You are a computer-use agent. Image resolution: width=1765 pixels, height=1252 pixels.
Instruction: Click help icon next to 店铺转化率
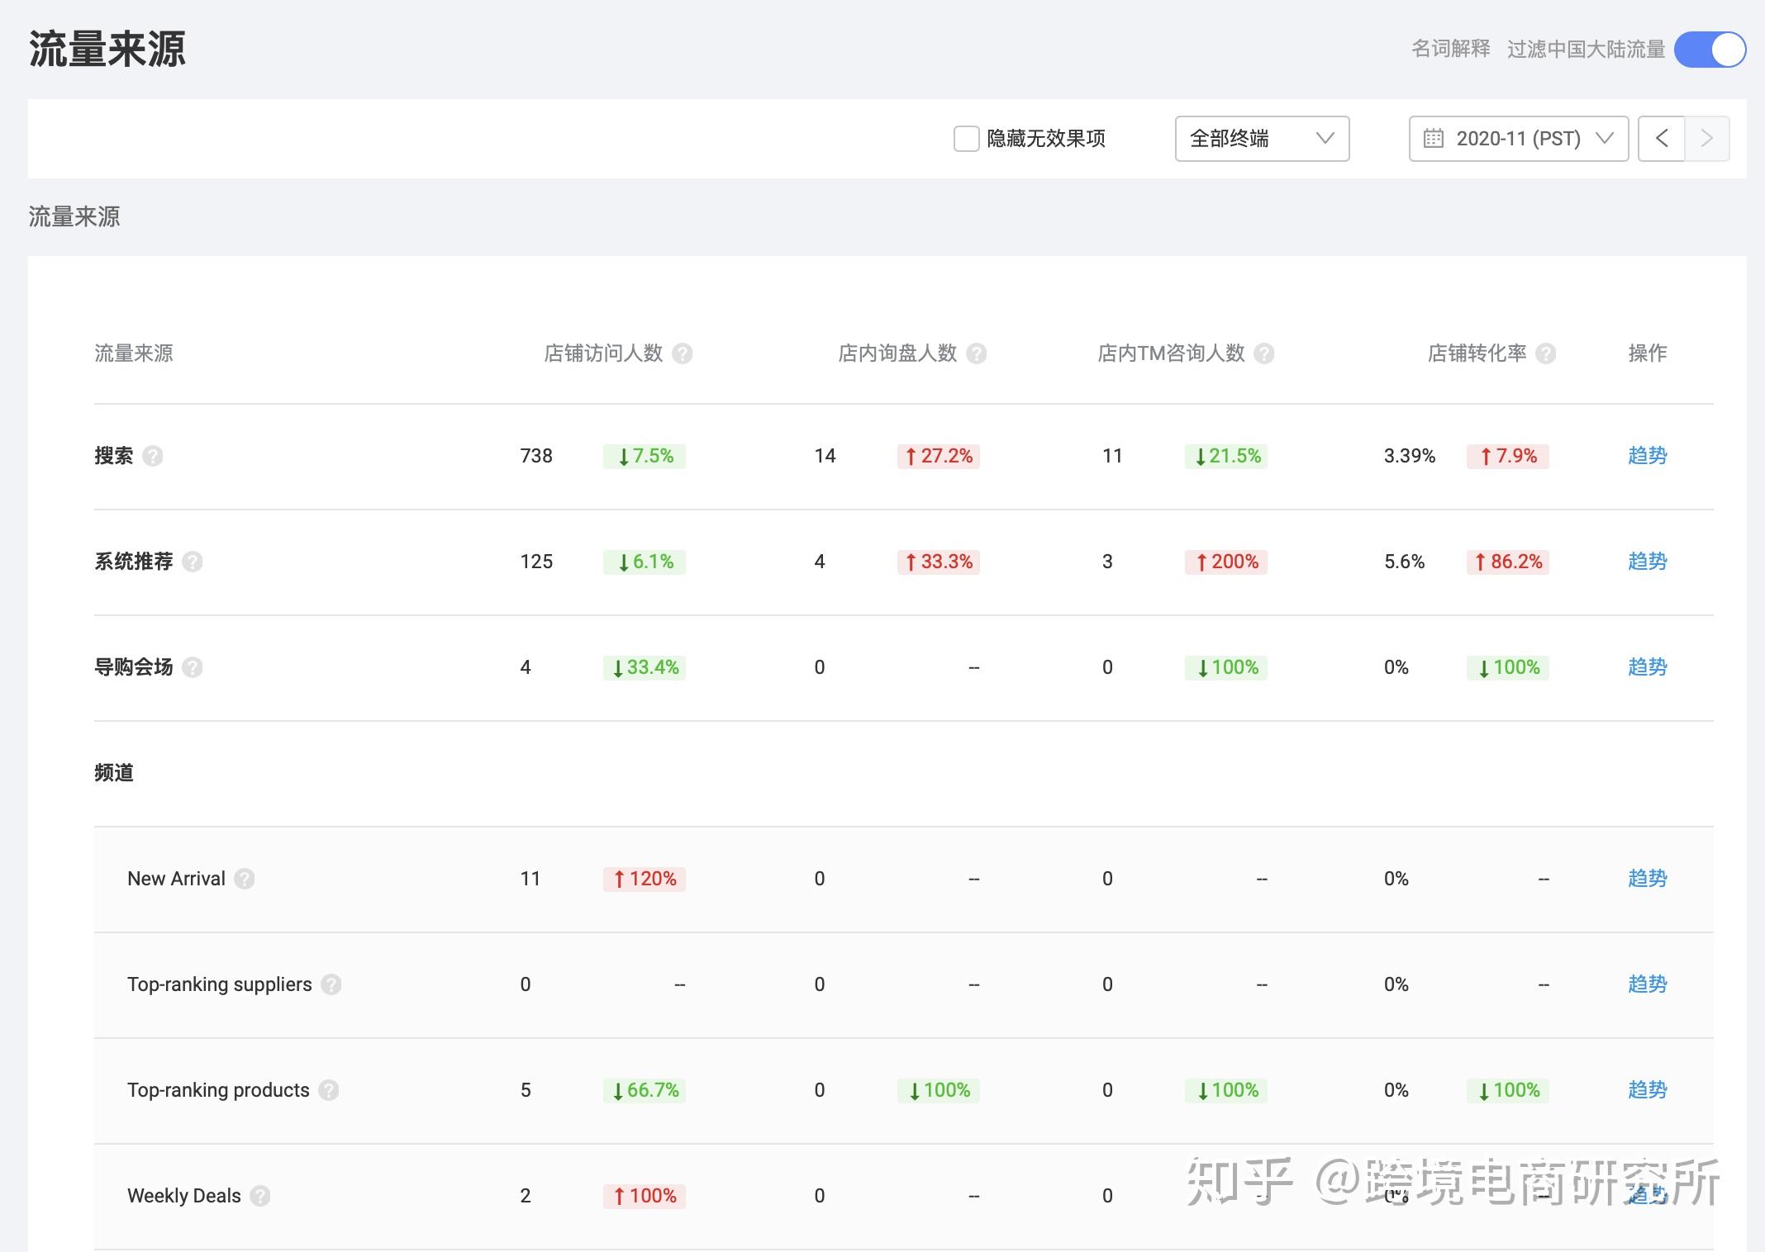tap(1545, 353)
